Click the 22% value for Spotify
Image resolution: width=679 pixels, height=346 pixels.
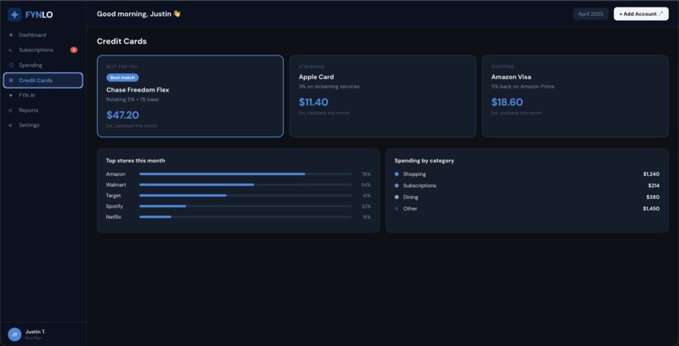pos(366,206)
